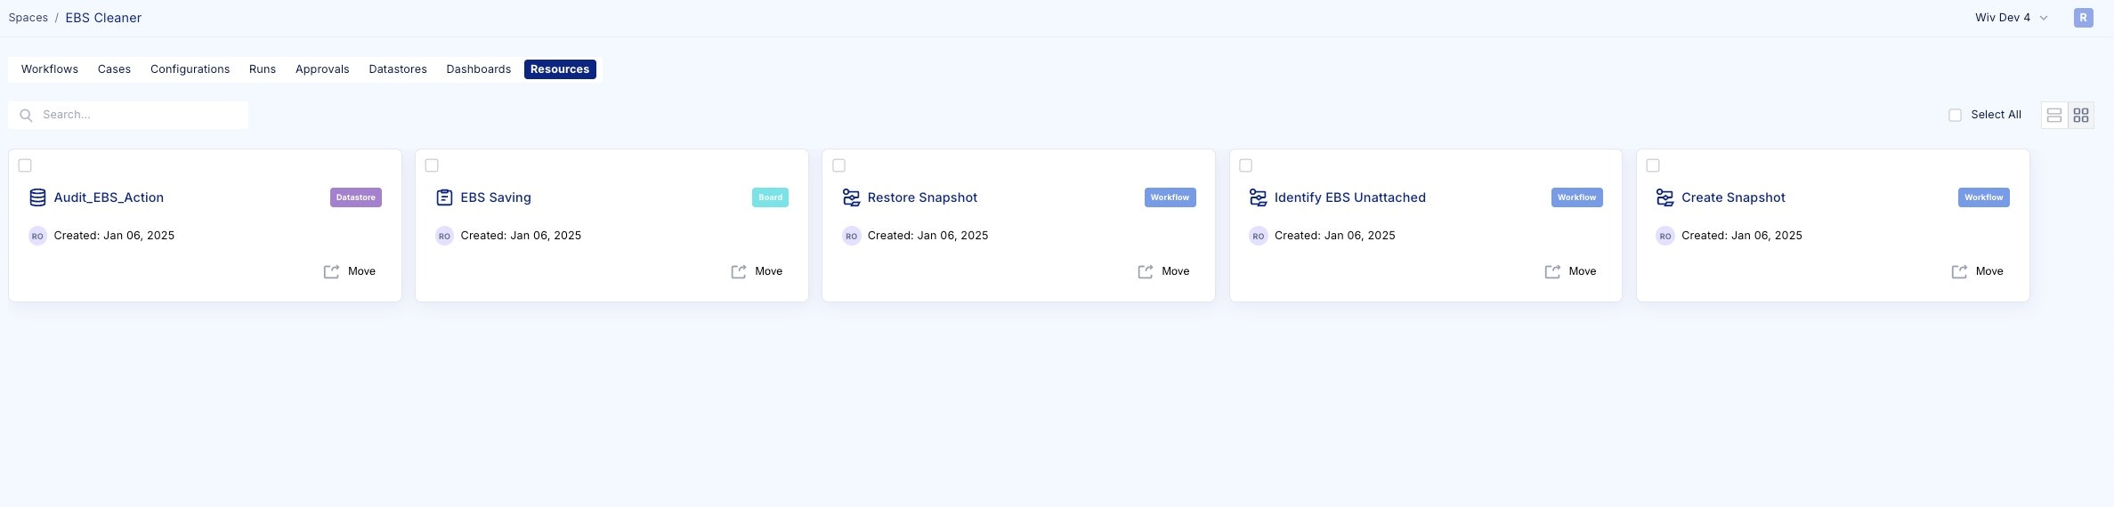Click the workflow icon beside Restore Snapshot
The width and height of the screenshot is (2114, 507).
click(x=851, y=197)
